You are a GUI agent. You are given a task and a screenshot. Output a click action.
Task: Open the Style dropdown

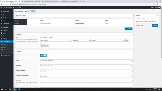86,61
